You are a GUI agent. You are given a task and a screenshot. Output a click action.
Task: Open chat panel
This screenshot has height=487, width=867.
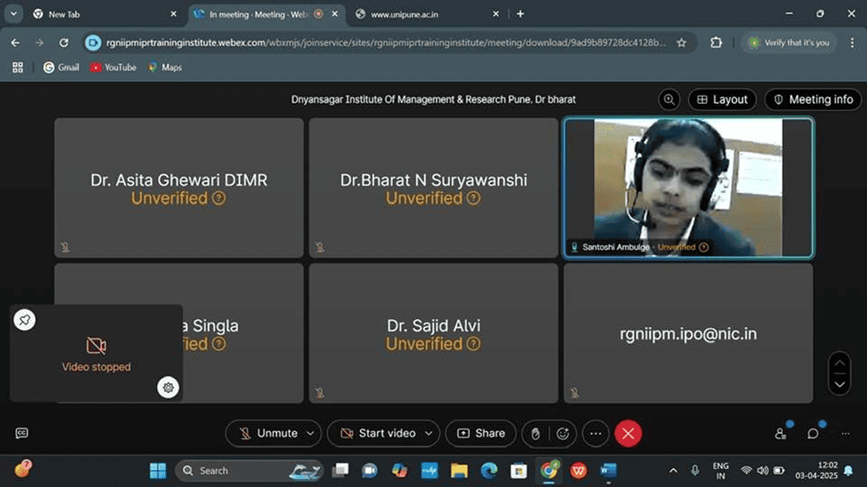[813, 433]
